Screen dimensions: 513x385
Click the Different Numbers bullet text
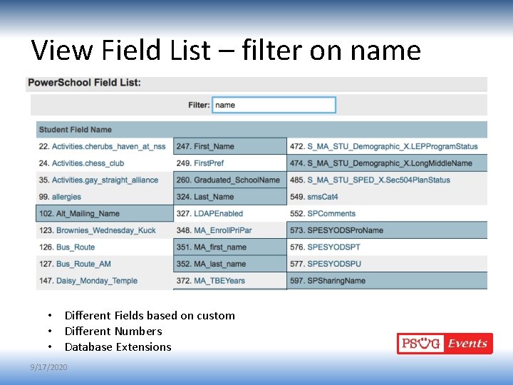tap(113, 331)
